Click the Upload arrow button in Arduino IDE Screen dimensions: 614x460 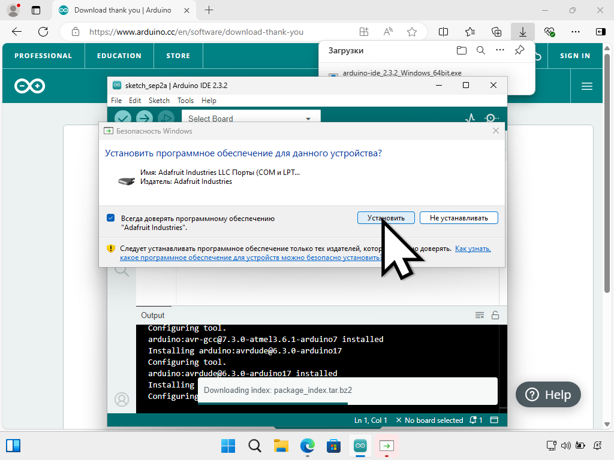pyautogui.click(x=145, y=118)
